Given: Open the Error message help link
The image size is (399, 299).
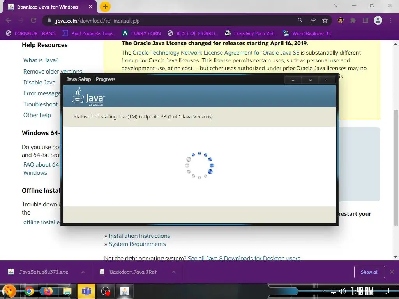Looking at the screenshot, I should pyautogui.click(x=42, y=93).
